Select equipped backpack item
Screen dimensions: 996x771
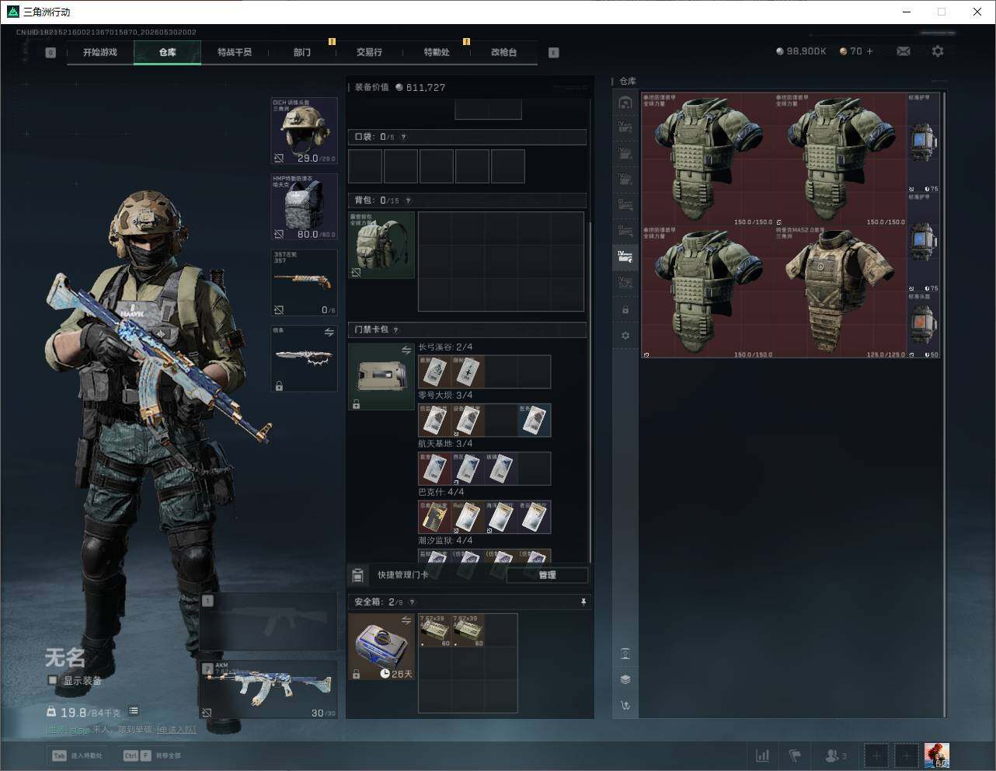tap(381, 245)
